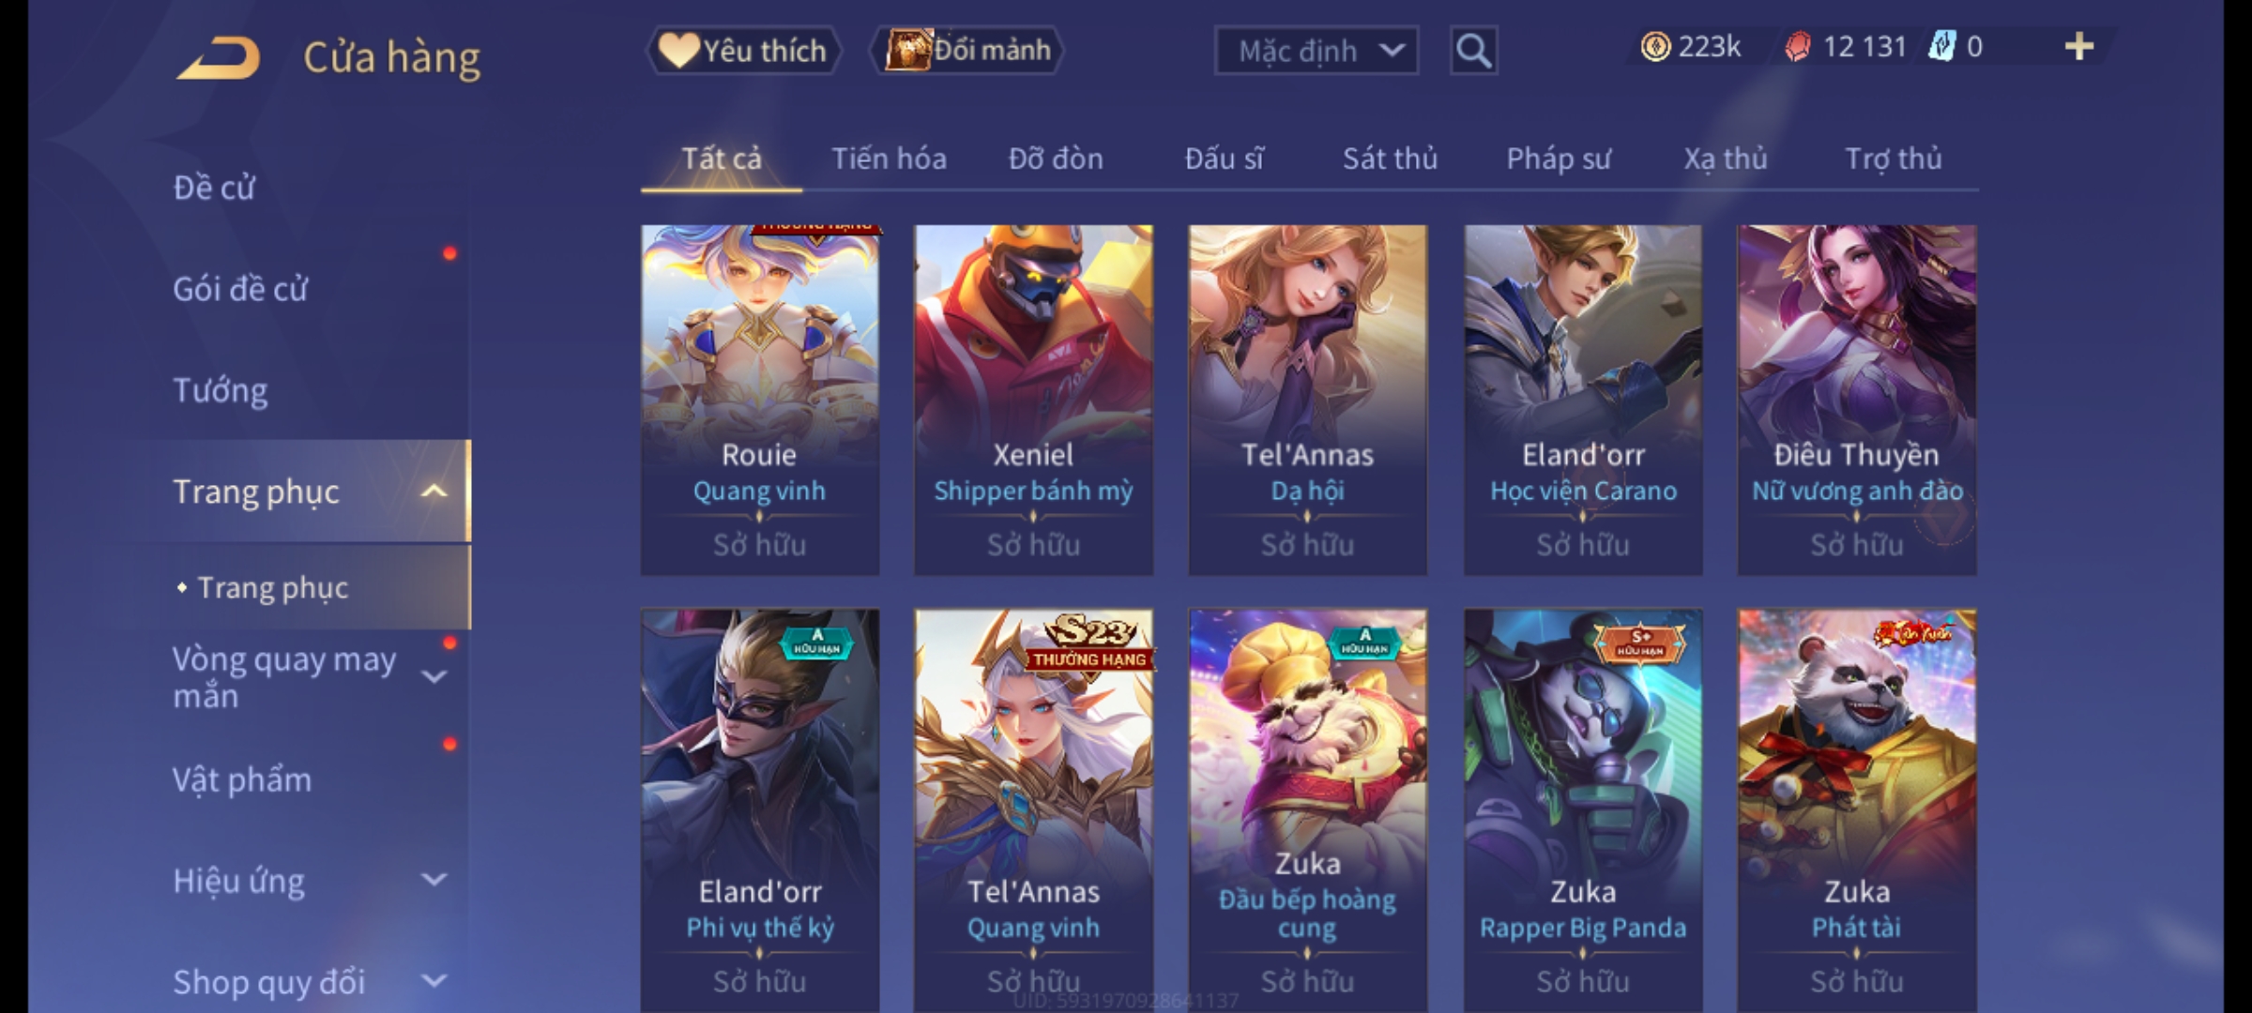Tap the blue ticket currency icon
Viewport: 2252px width, 1013px height.
click(1941, 46)
